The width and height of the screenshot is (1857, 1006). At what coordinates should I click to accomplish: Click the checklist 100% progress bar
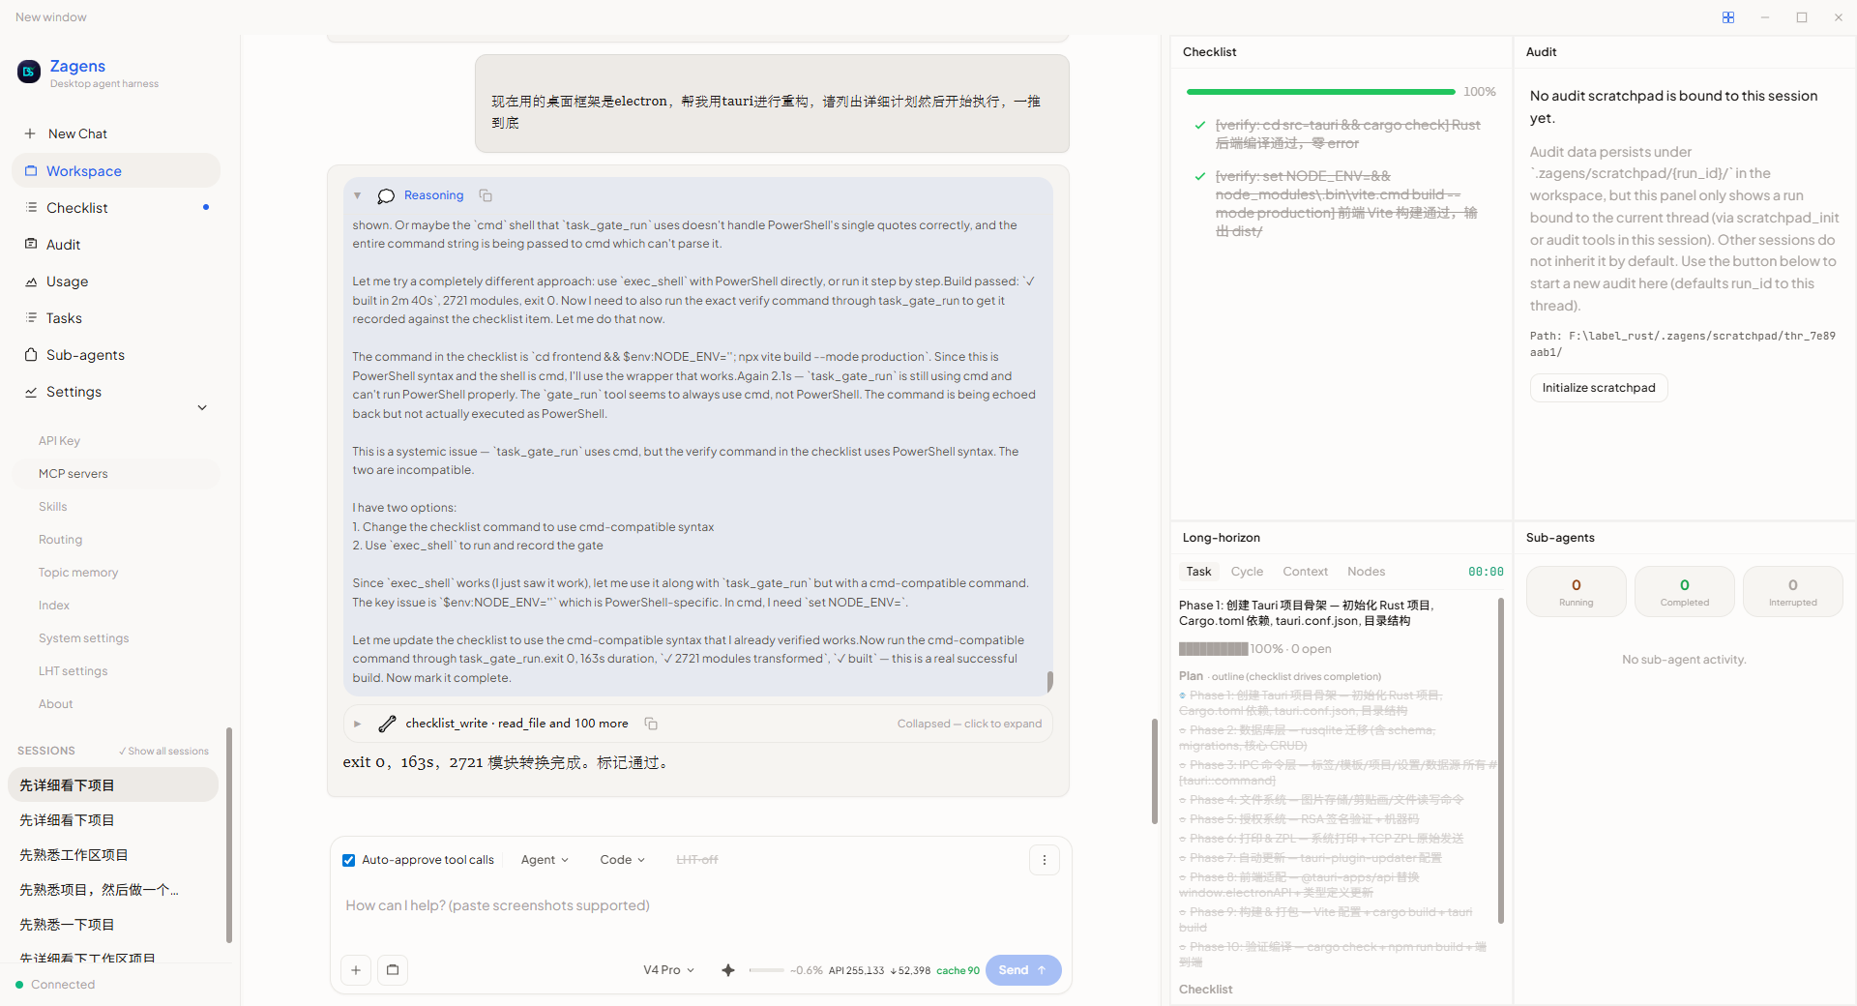point(1320,92)
